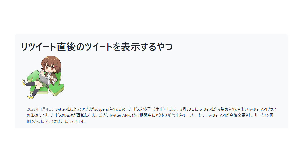Click the silver laptop in the mascot image
This screenshot has width=304, height=159.
click(x=44, y=79)
